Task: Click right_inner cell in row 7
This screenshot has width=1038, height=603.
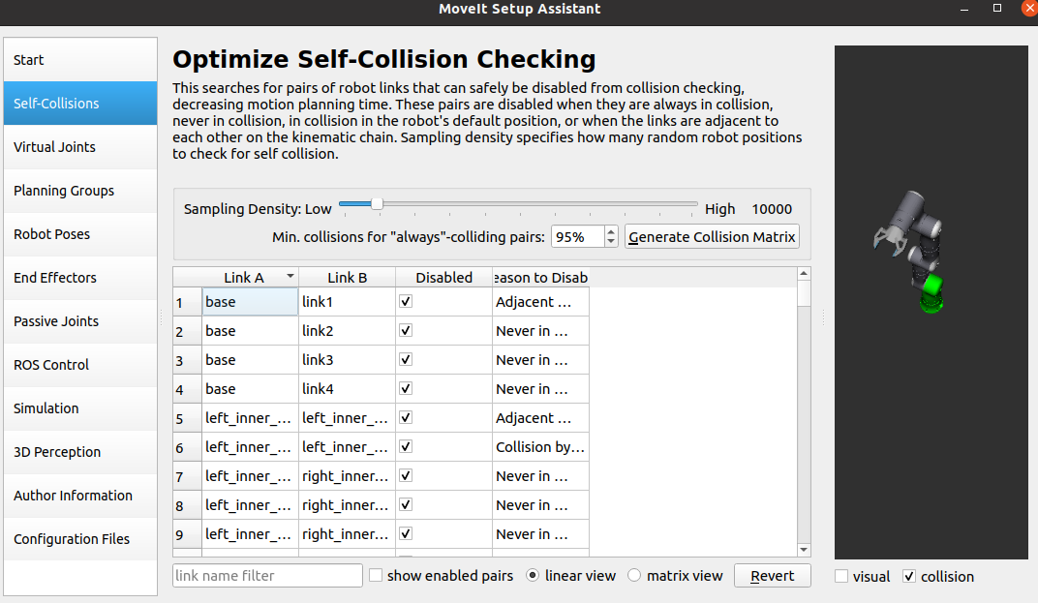Action: pyautogui.click(x=347, y=476)
